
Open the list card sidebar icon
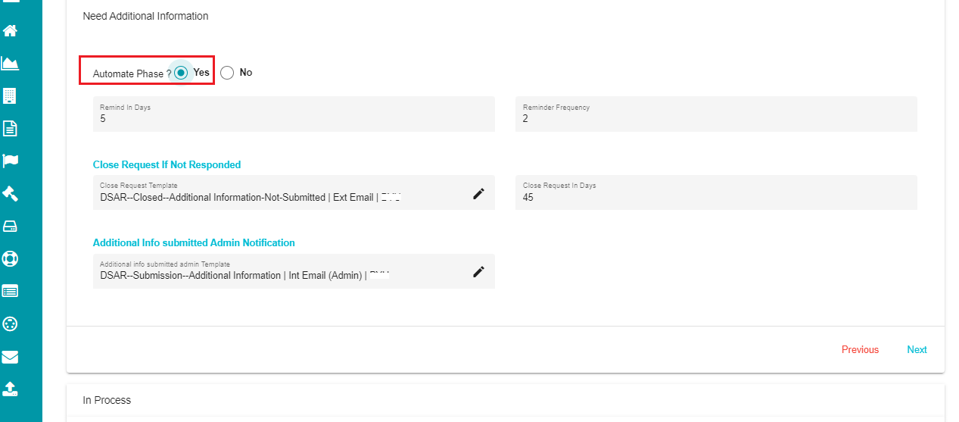[x=11, y=291]
